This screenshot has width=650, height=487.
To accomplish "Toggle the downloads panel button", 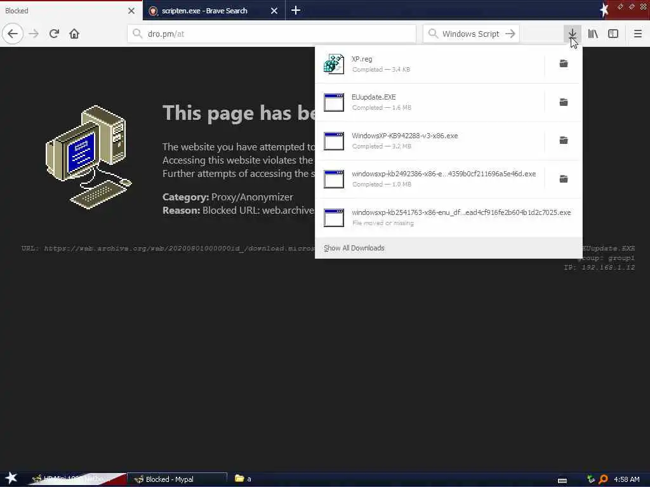I will [572, 34].
